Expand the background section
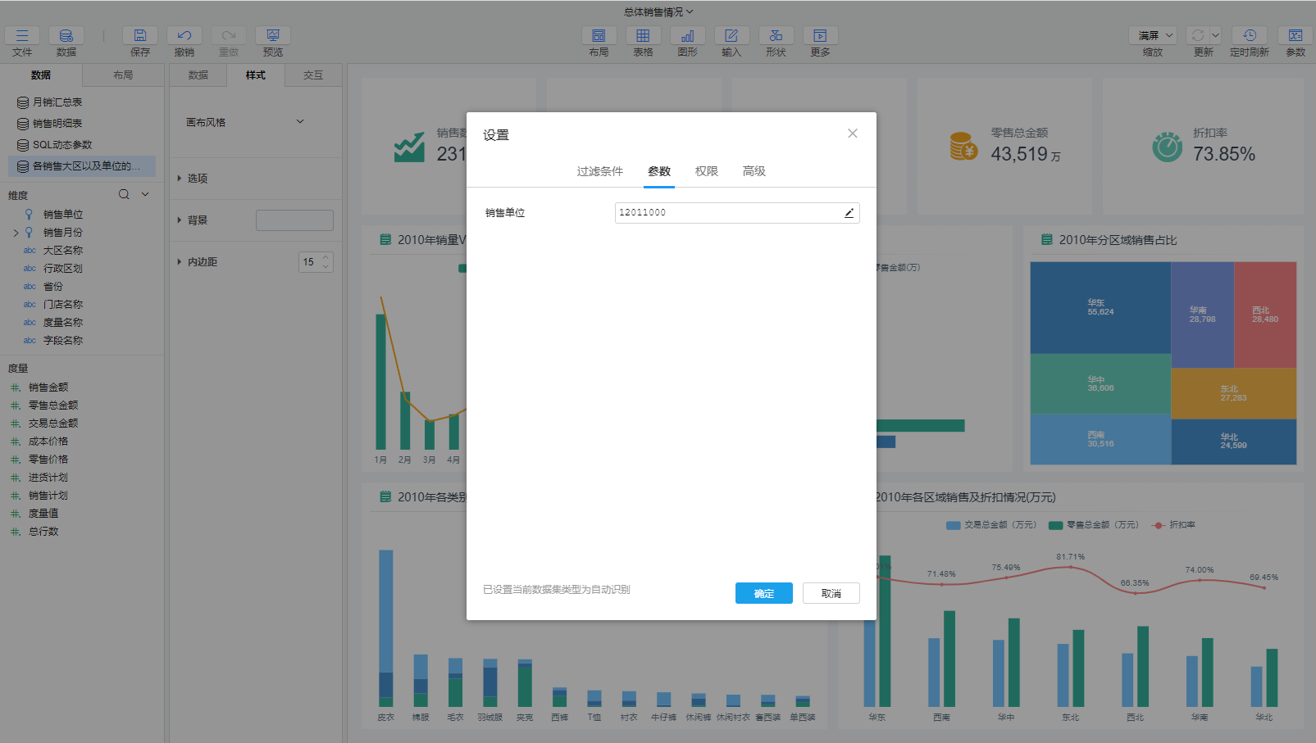Screen dimensions: 1316x743 click(180, 220)
